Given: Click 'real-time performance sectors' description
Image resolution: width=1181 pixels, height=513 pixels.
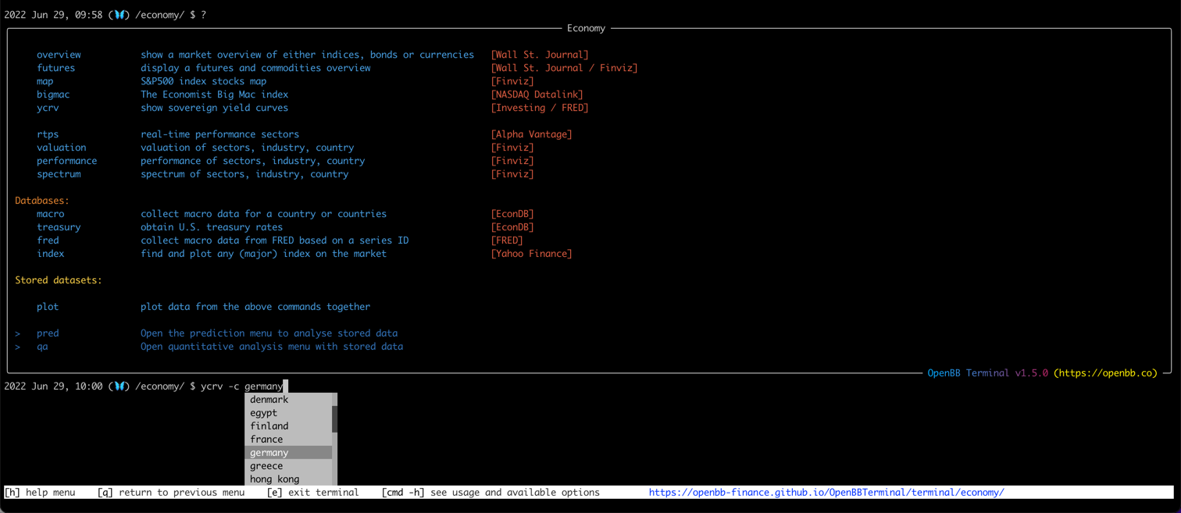Looking at the screenshot, I should click(219, 134).
